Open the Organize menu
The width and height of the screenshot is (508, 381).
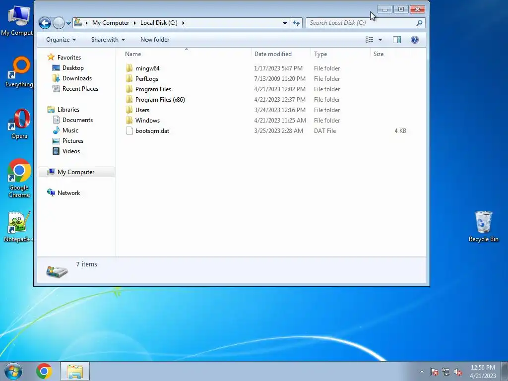61,40
